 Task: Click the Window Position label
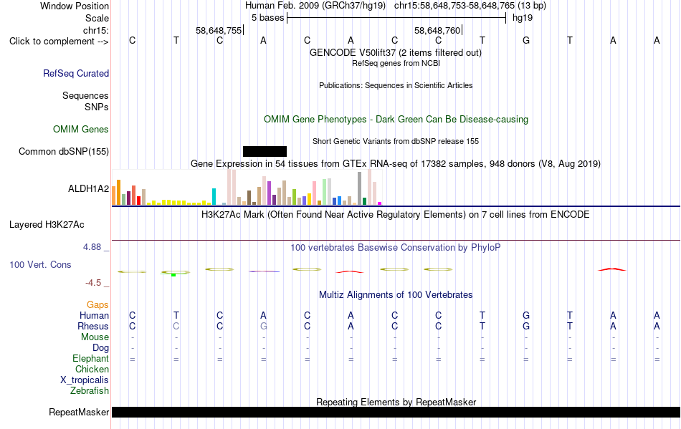click(75, 6)
